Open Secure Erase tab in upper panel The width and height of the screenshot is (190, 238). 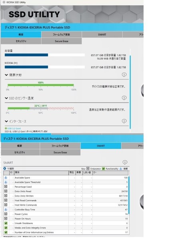pos(62,41)
